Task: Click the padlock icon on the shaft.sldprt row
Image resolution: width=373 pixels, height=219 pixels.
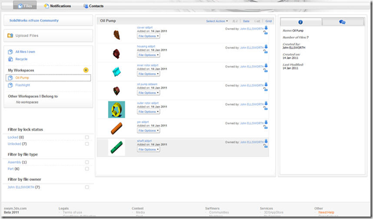Action: coord(265,146)
